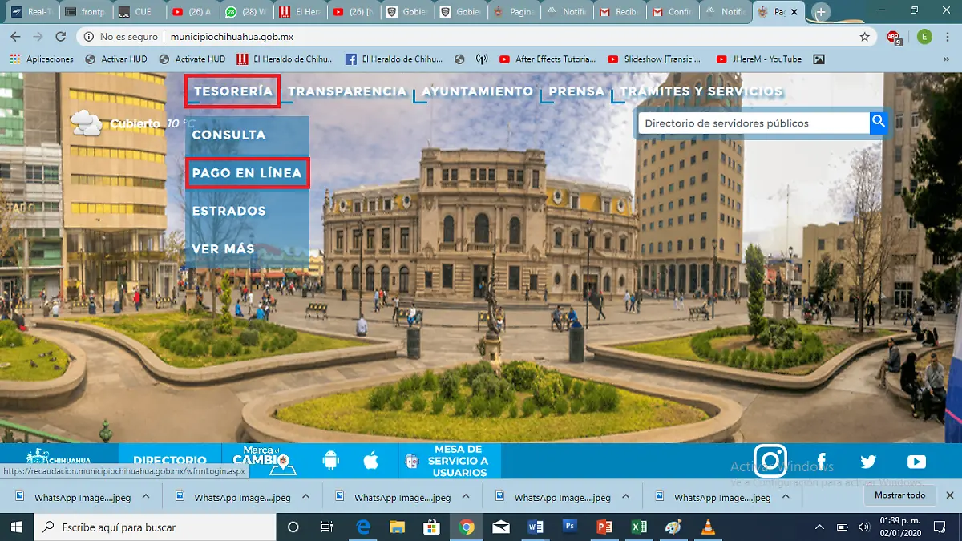Click the blue search magnifier button
962x541 pixels.
(x=879, y=123)
